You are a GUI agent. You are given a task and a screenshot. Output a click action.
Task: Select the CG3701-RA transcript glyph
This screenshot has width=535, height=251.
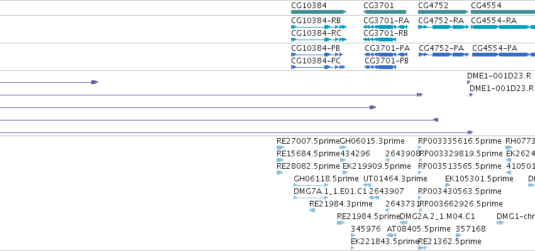click(x=385, y=27)
